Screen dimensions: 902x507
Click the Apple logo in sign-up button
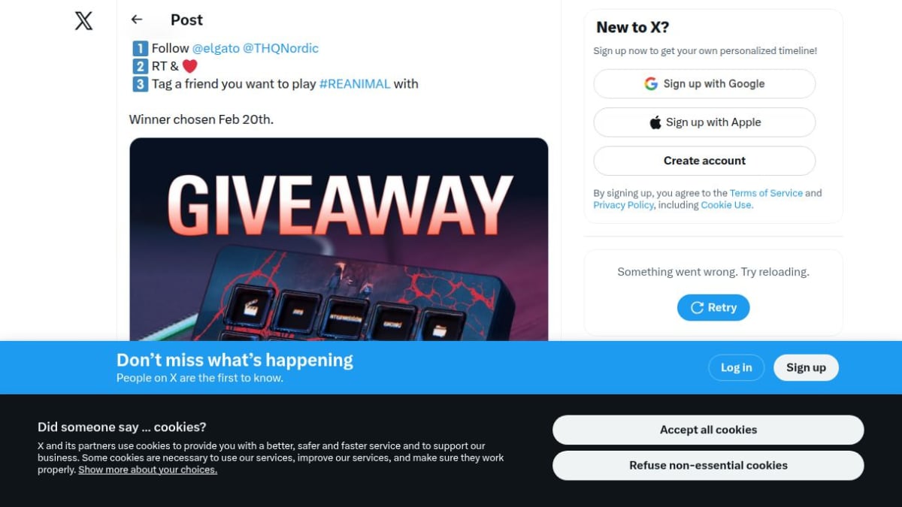pos(655,122)
